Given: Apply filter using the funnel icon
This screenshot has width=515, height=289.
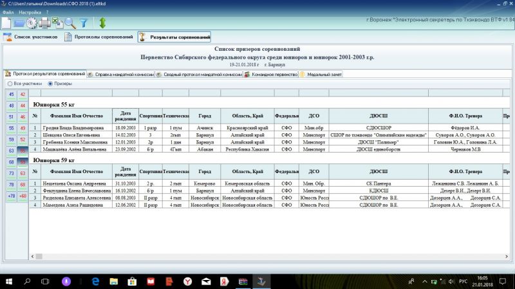Looking at the screenshot, I should pos(83,23).
